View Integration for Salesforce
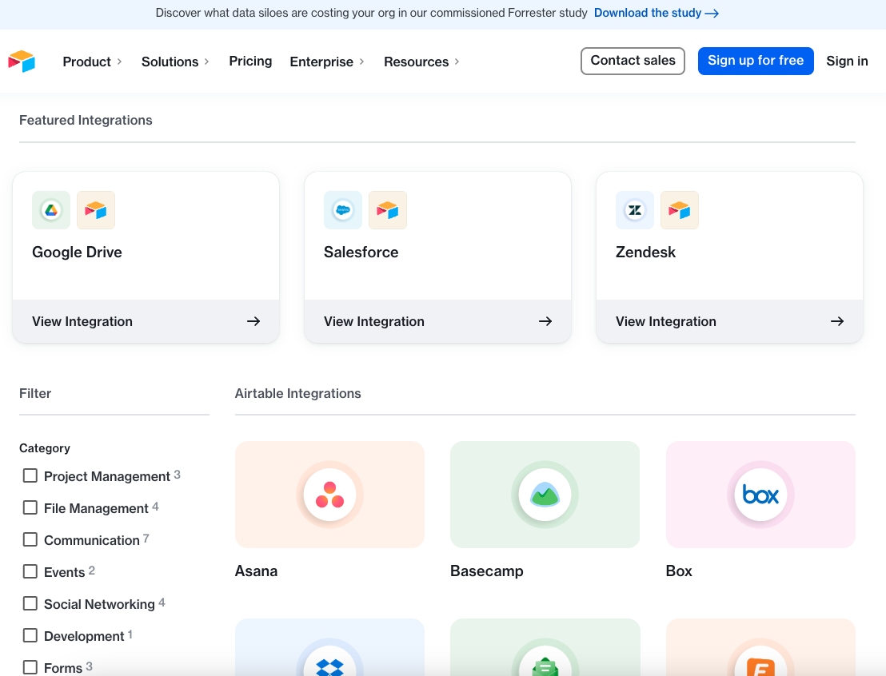Image resolution: width=886 pixels, height=676 pixels. 438,321
